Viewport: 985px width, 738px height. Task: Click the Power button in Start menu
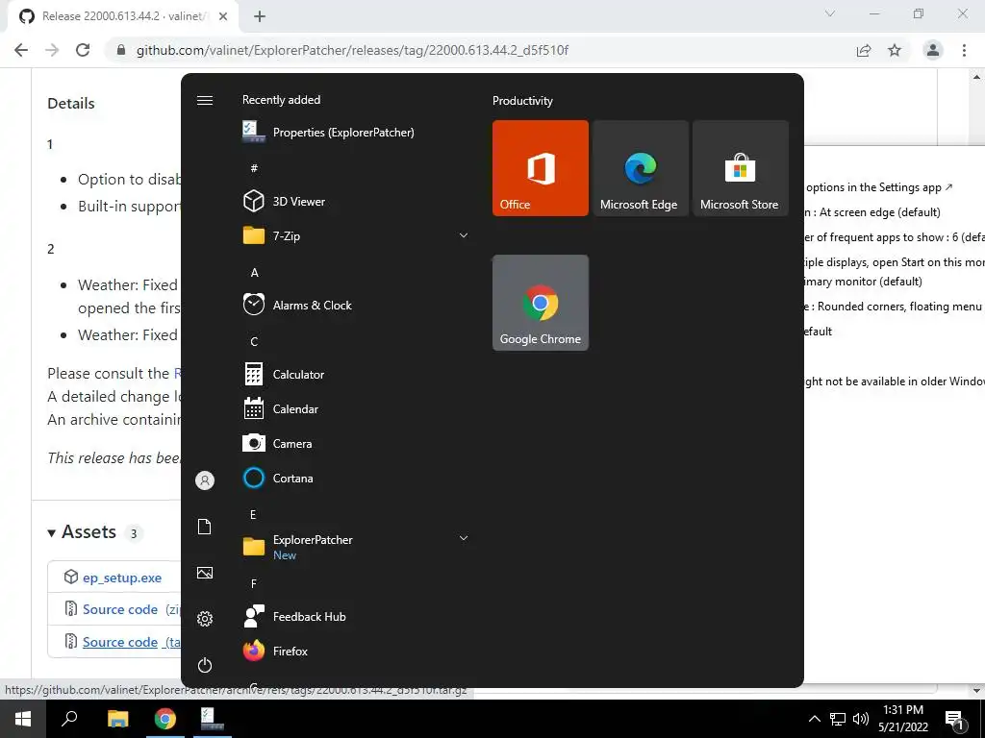tap(205, 665)
